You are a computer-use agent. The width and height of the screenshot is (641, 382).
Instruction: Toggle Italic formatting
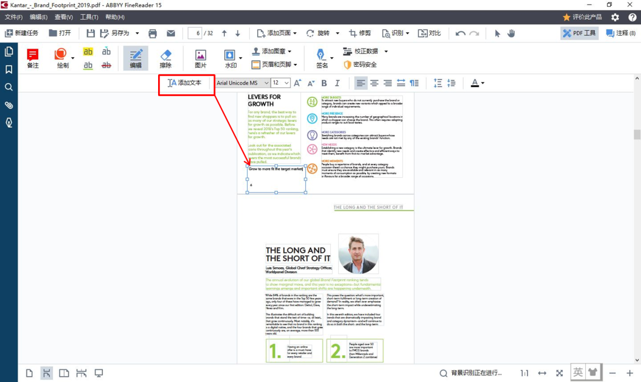pyautogui.click(x=337, y=83)
